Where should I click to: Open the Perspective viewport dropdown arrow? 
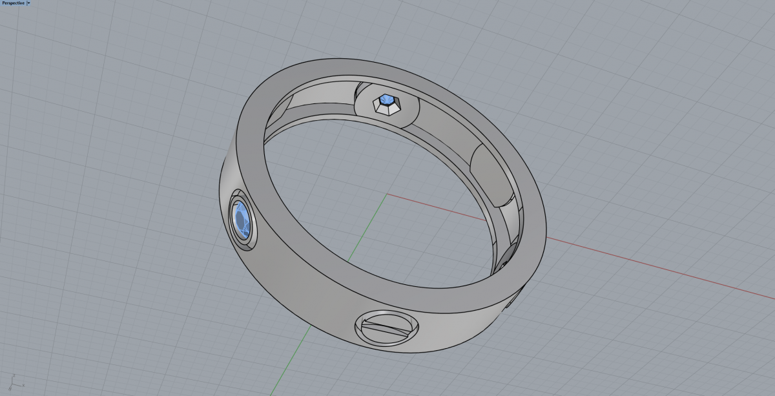coord(28,3)
